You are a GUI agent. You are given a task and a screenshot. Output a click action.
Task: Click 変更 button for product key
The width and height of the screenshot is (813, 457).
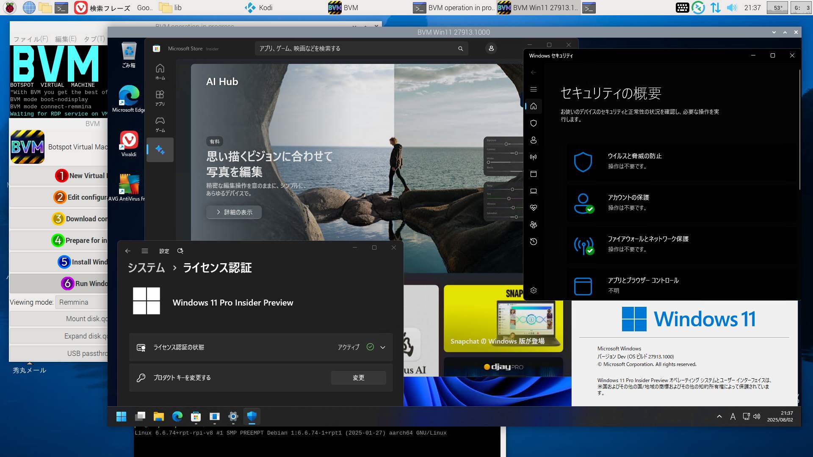tap(358, 377)
